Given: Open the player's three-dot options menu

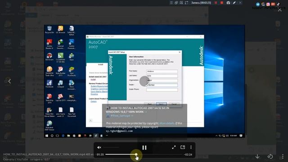Looking at the screenshot, I should (191, 147).
